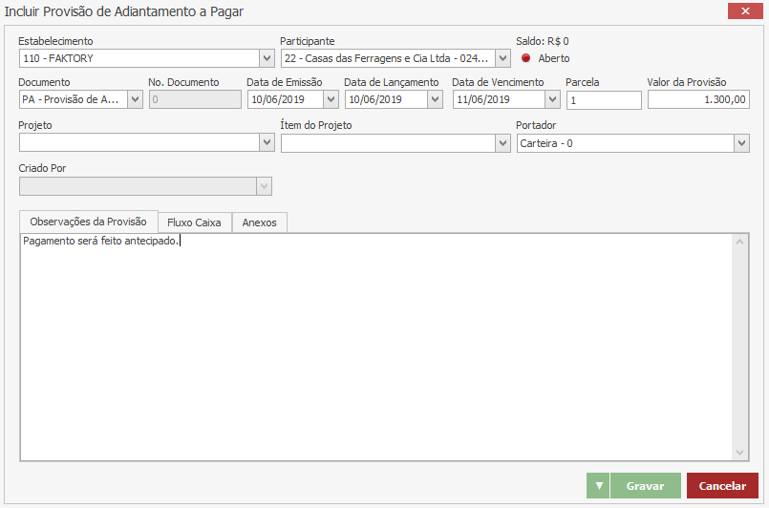Click the red Aberto status indicator
Screen dimensions: 769x508
[x=525, y=58]
